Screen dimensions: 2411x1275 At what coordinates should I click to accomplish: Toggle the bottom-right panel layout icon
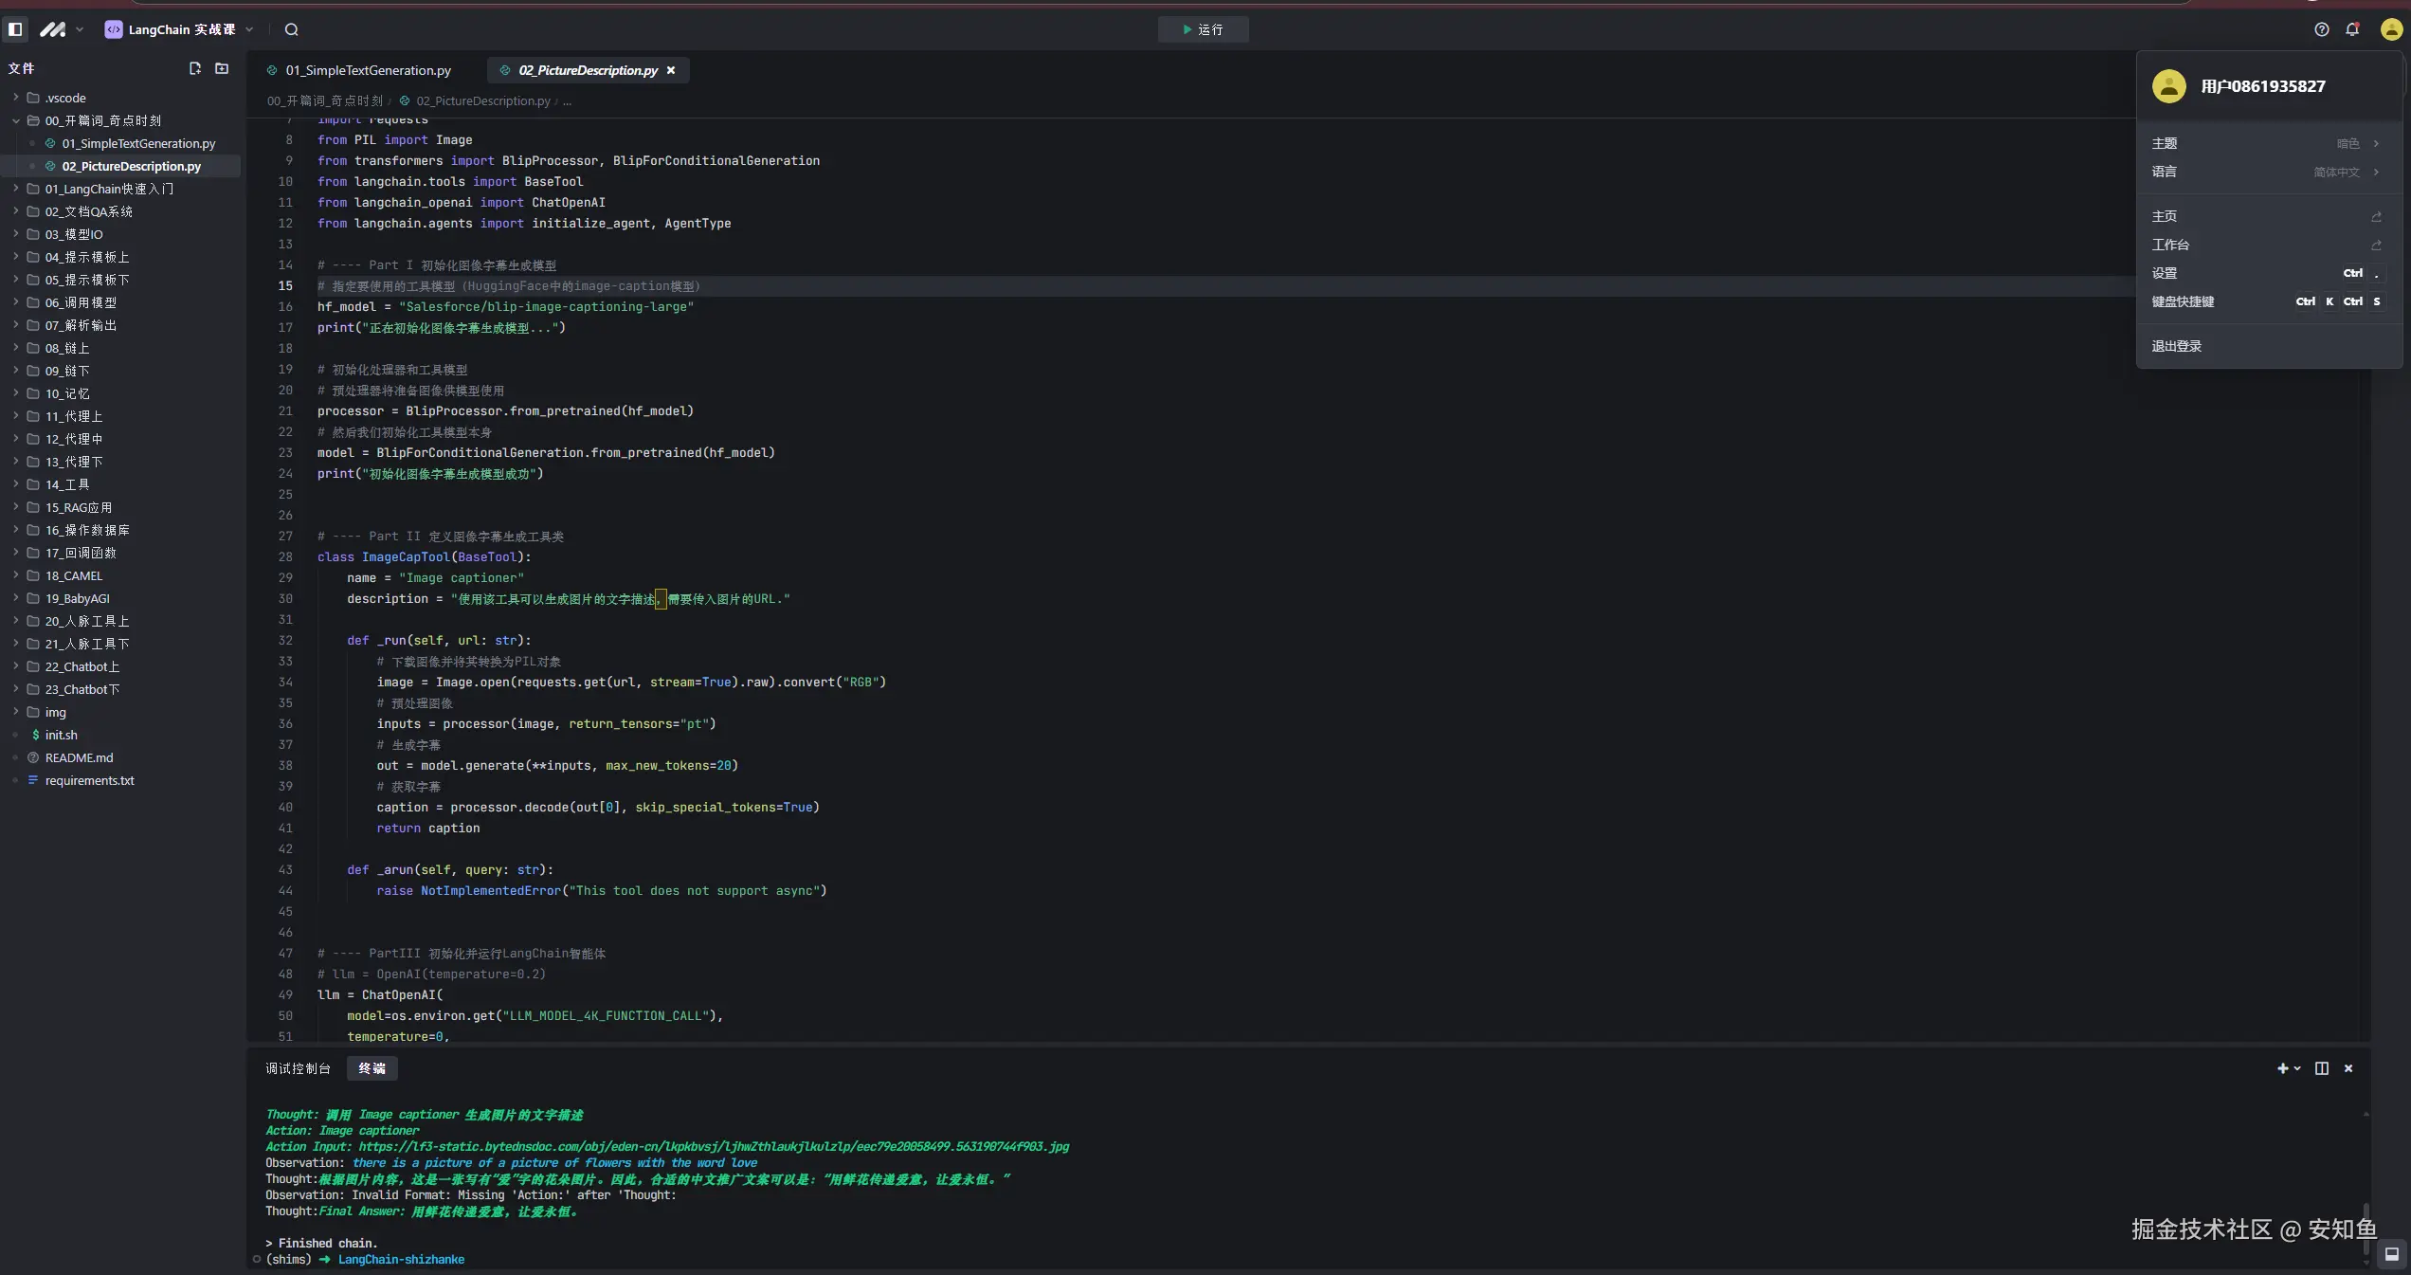[2391, 1254]
